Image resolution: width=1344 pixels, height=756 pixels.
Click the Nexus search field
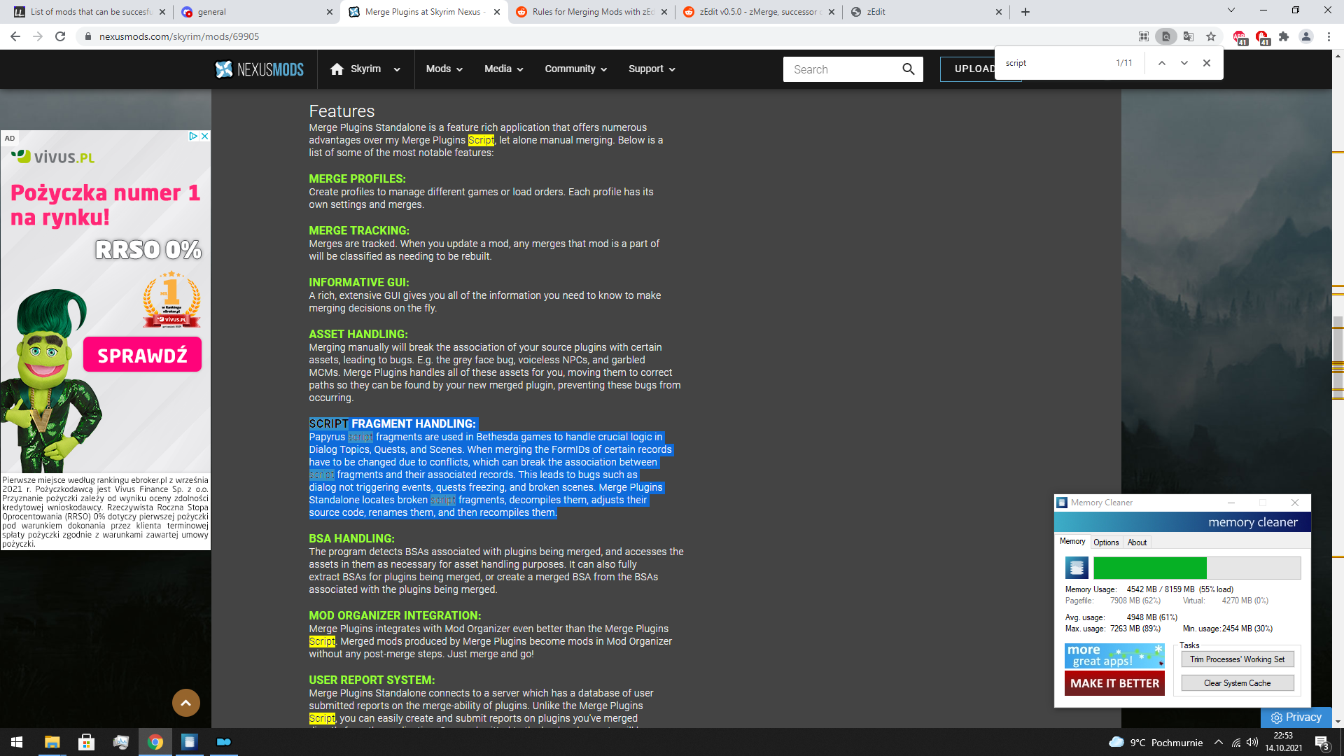point(840,69)
